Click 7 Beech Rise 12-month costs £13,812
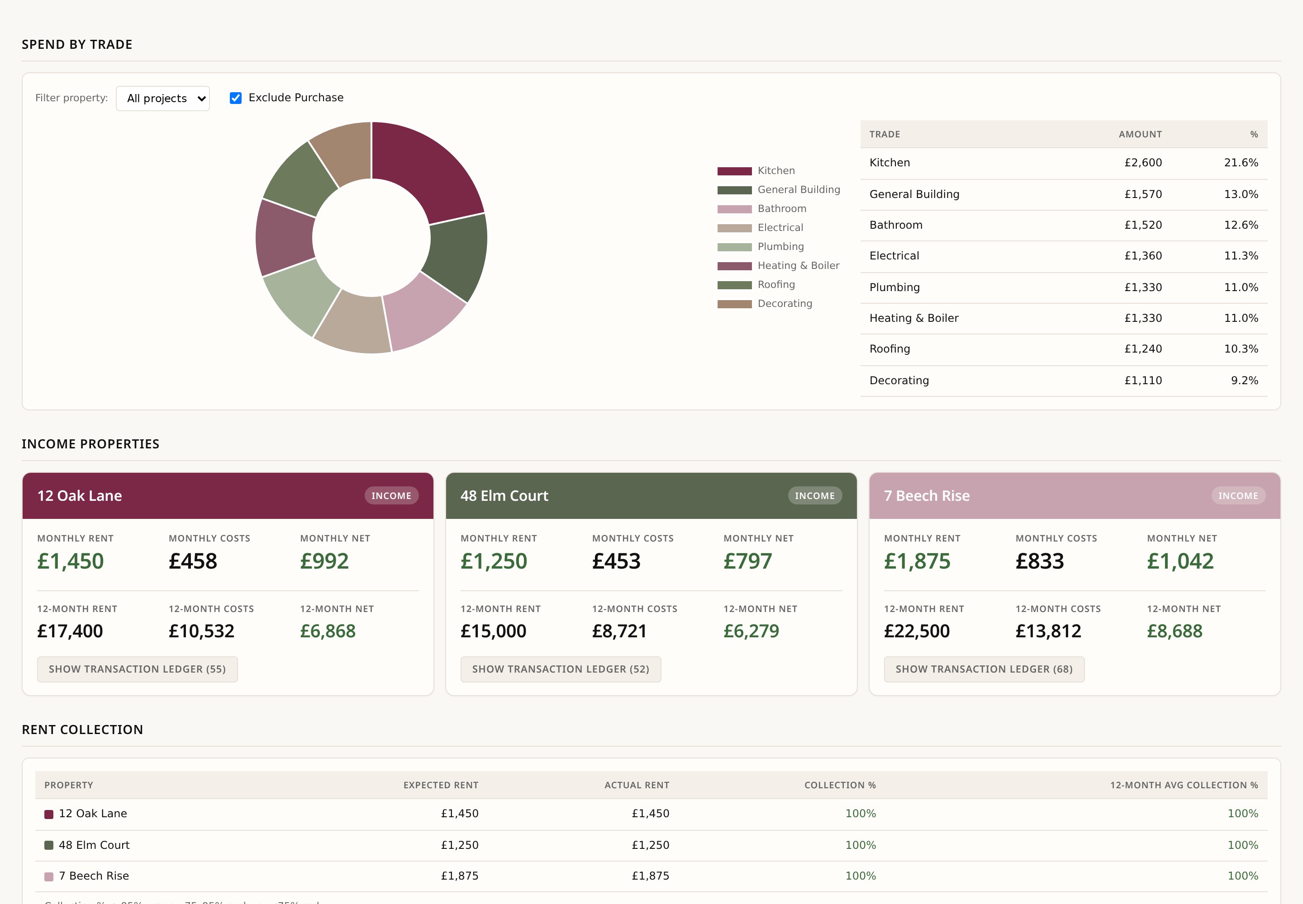 click(x=1048, y=631)
